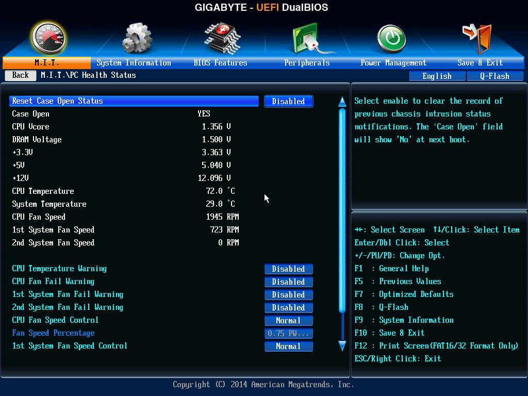Viewport: 528px width, 396px height.
Task: Toggle CPU Fan Fail Warning value
Action: (288, 282)
